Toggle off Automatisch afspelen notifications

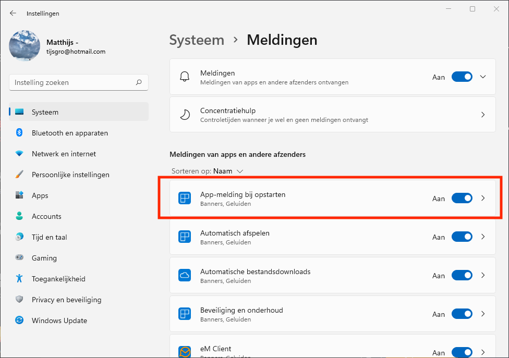click(462, 237)
